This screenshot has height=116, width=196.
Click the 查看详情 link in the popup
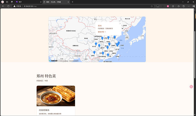point(102,32)
